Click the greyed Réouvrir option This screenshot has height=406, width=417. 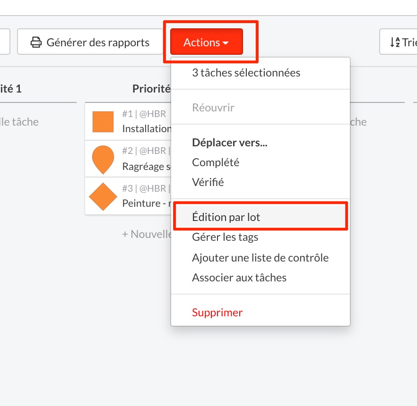(x=213, y=108)
